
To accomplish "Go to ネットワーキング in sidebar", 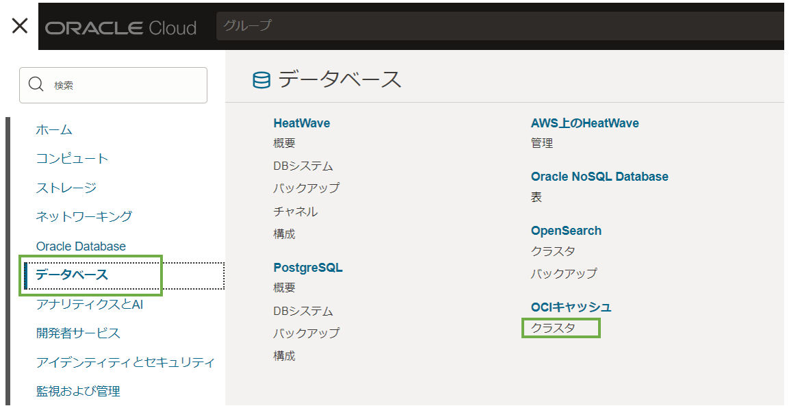I will click(x=83, y=216).
